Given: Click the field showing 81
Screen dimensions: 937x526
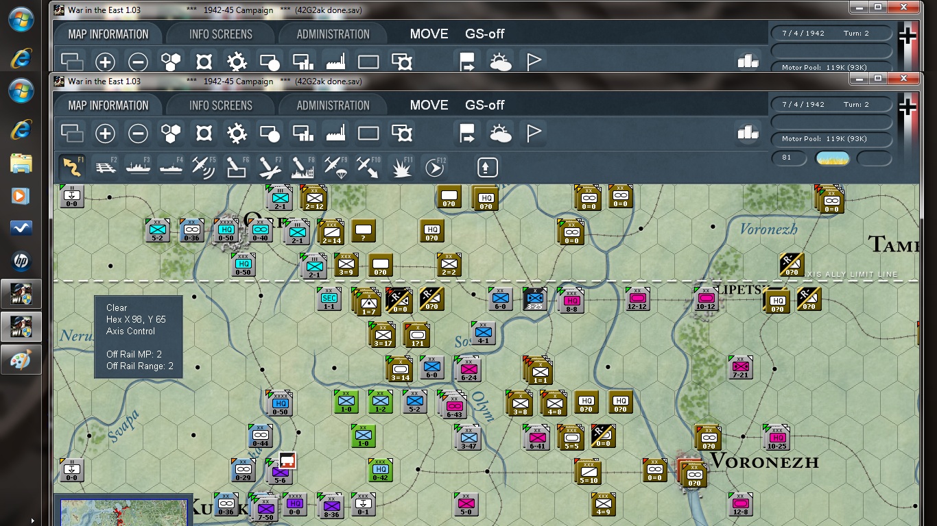Looking at the screenshot, I should coord(790,159).
